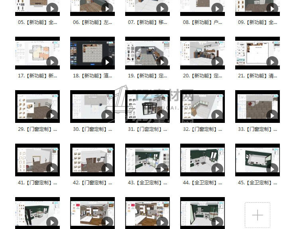Viewport: 299px width, 229px height.
Task: Click the dashed plus add-video box
Action: coord(258,215)
